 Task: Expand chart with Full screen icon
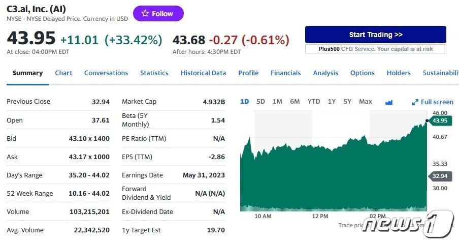(x=415, y=102)
